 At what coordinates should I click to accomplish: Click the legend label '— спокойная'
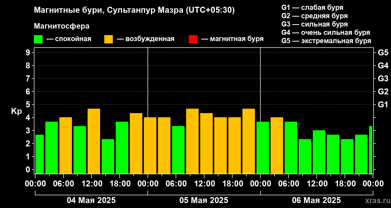coord(69,39)
